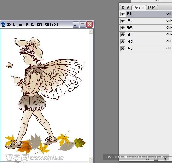The image size is (172, 163).
Task: Click the 323.psd title bar text
Action: tap(32, 24)
